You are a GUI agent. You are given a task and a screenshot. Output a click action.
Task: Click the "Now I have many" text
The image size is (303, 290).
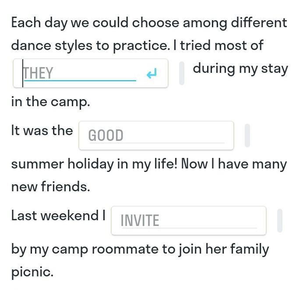coord(234,165)
